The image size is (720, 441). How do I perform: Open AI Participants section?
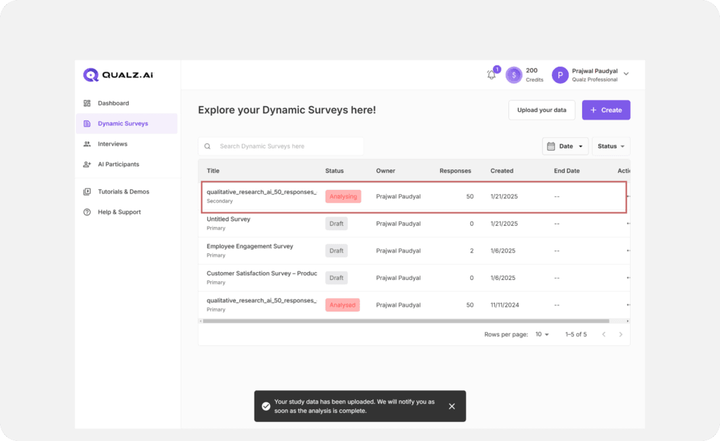(118, 164)
